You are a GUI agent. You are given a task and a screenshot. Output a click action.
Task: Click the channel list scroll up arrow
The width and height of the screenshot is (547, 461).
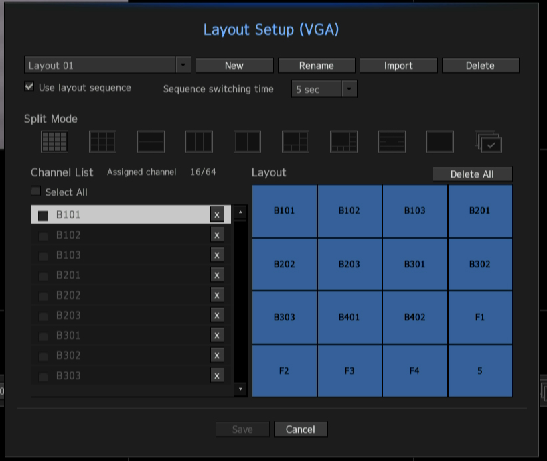click(x=240, y=212)
